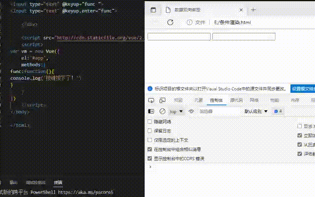Switch to the 元素 DevTools tab

pyautogui.click(x=198, y=100)
